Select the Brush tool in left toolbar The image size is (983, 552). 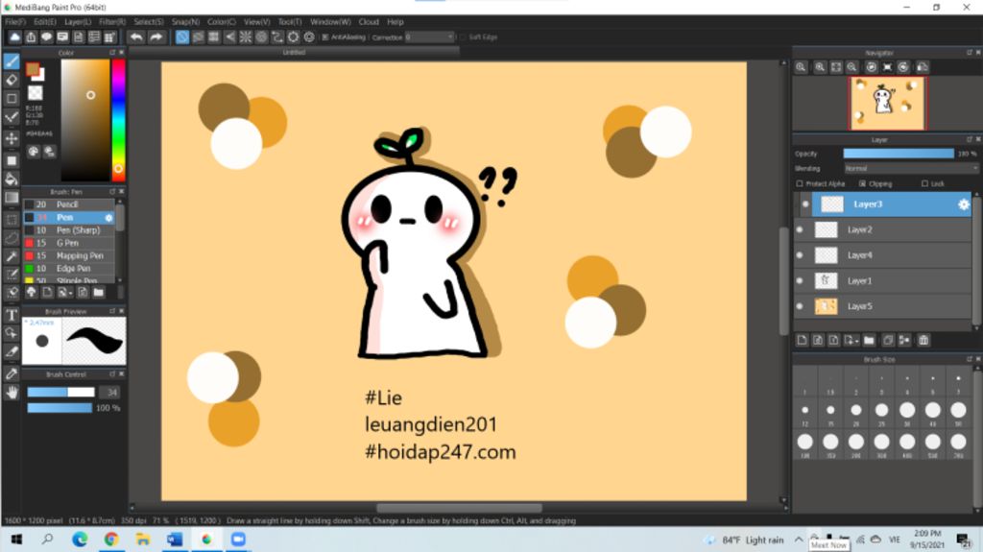tap(12, 60)
